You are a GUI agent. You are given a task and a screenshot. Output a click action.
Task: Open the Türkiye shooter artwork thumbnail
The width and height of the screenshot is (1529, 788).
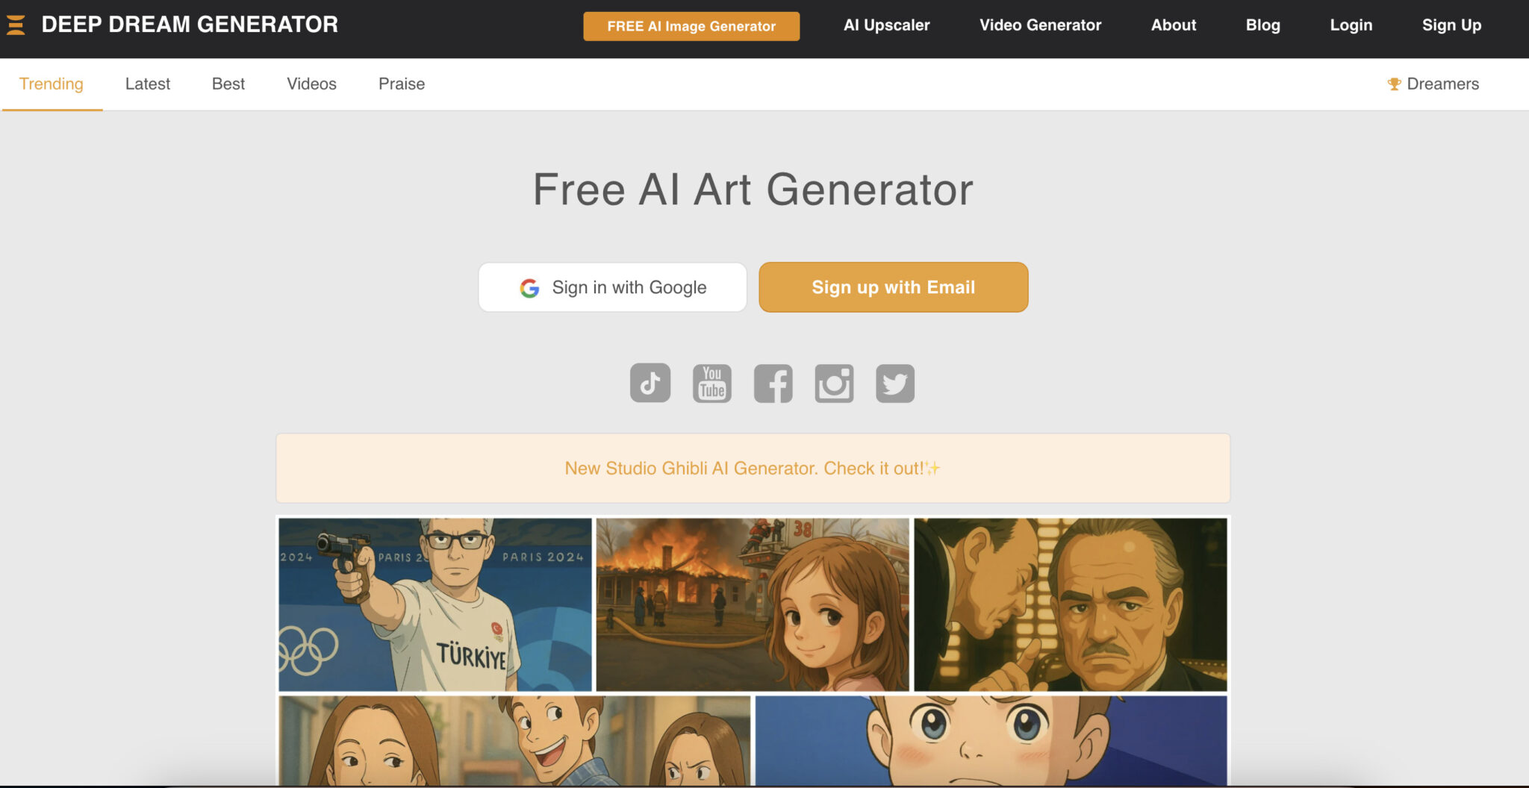point(435,604)
